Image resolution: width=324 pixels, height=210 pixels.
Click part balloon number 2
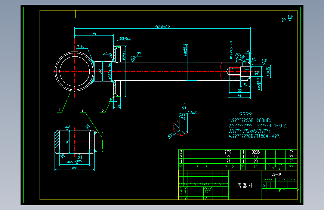pyautogui.click(x=83, y=110)
